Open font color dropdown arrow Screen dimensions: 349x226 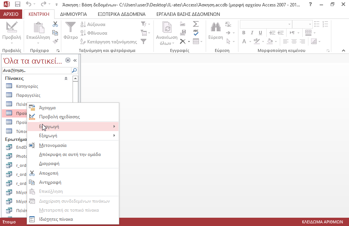point(250,42)
